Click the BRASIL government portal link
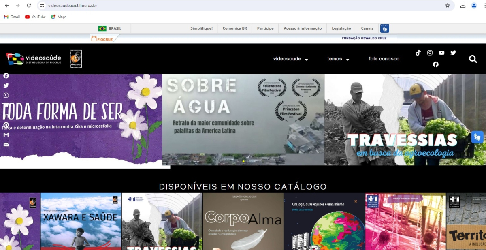 pyautogui.click(x=110, y=28)
